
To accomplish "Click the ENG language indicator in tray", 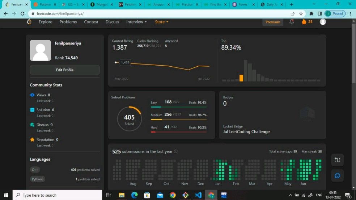I will coord(319,195).
